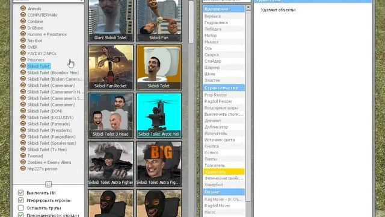Click the NPC thumbnail grid scrollbar
The image size is (385, 217).
[x=191, y=22]
